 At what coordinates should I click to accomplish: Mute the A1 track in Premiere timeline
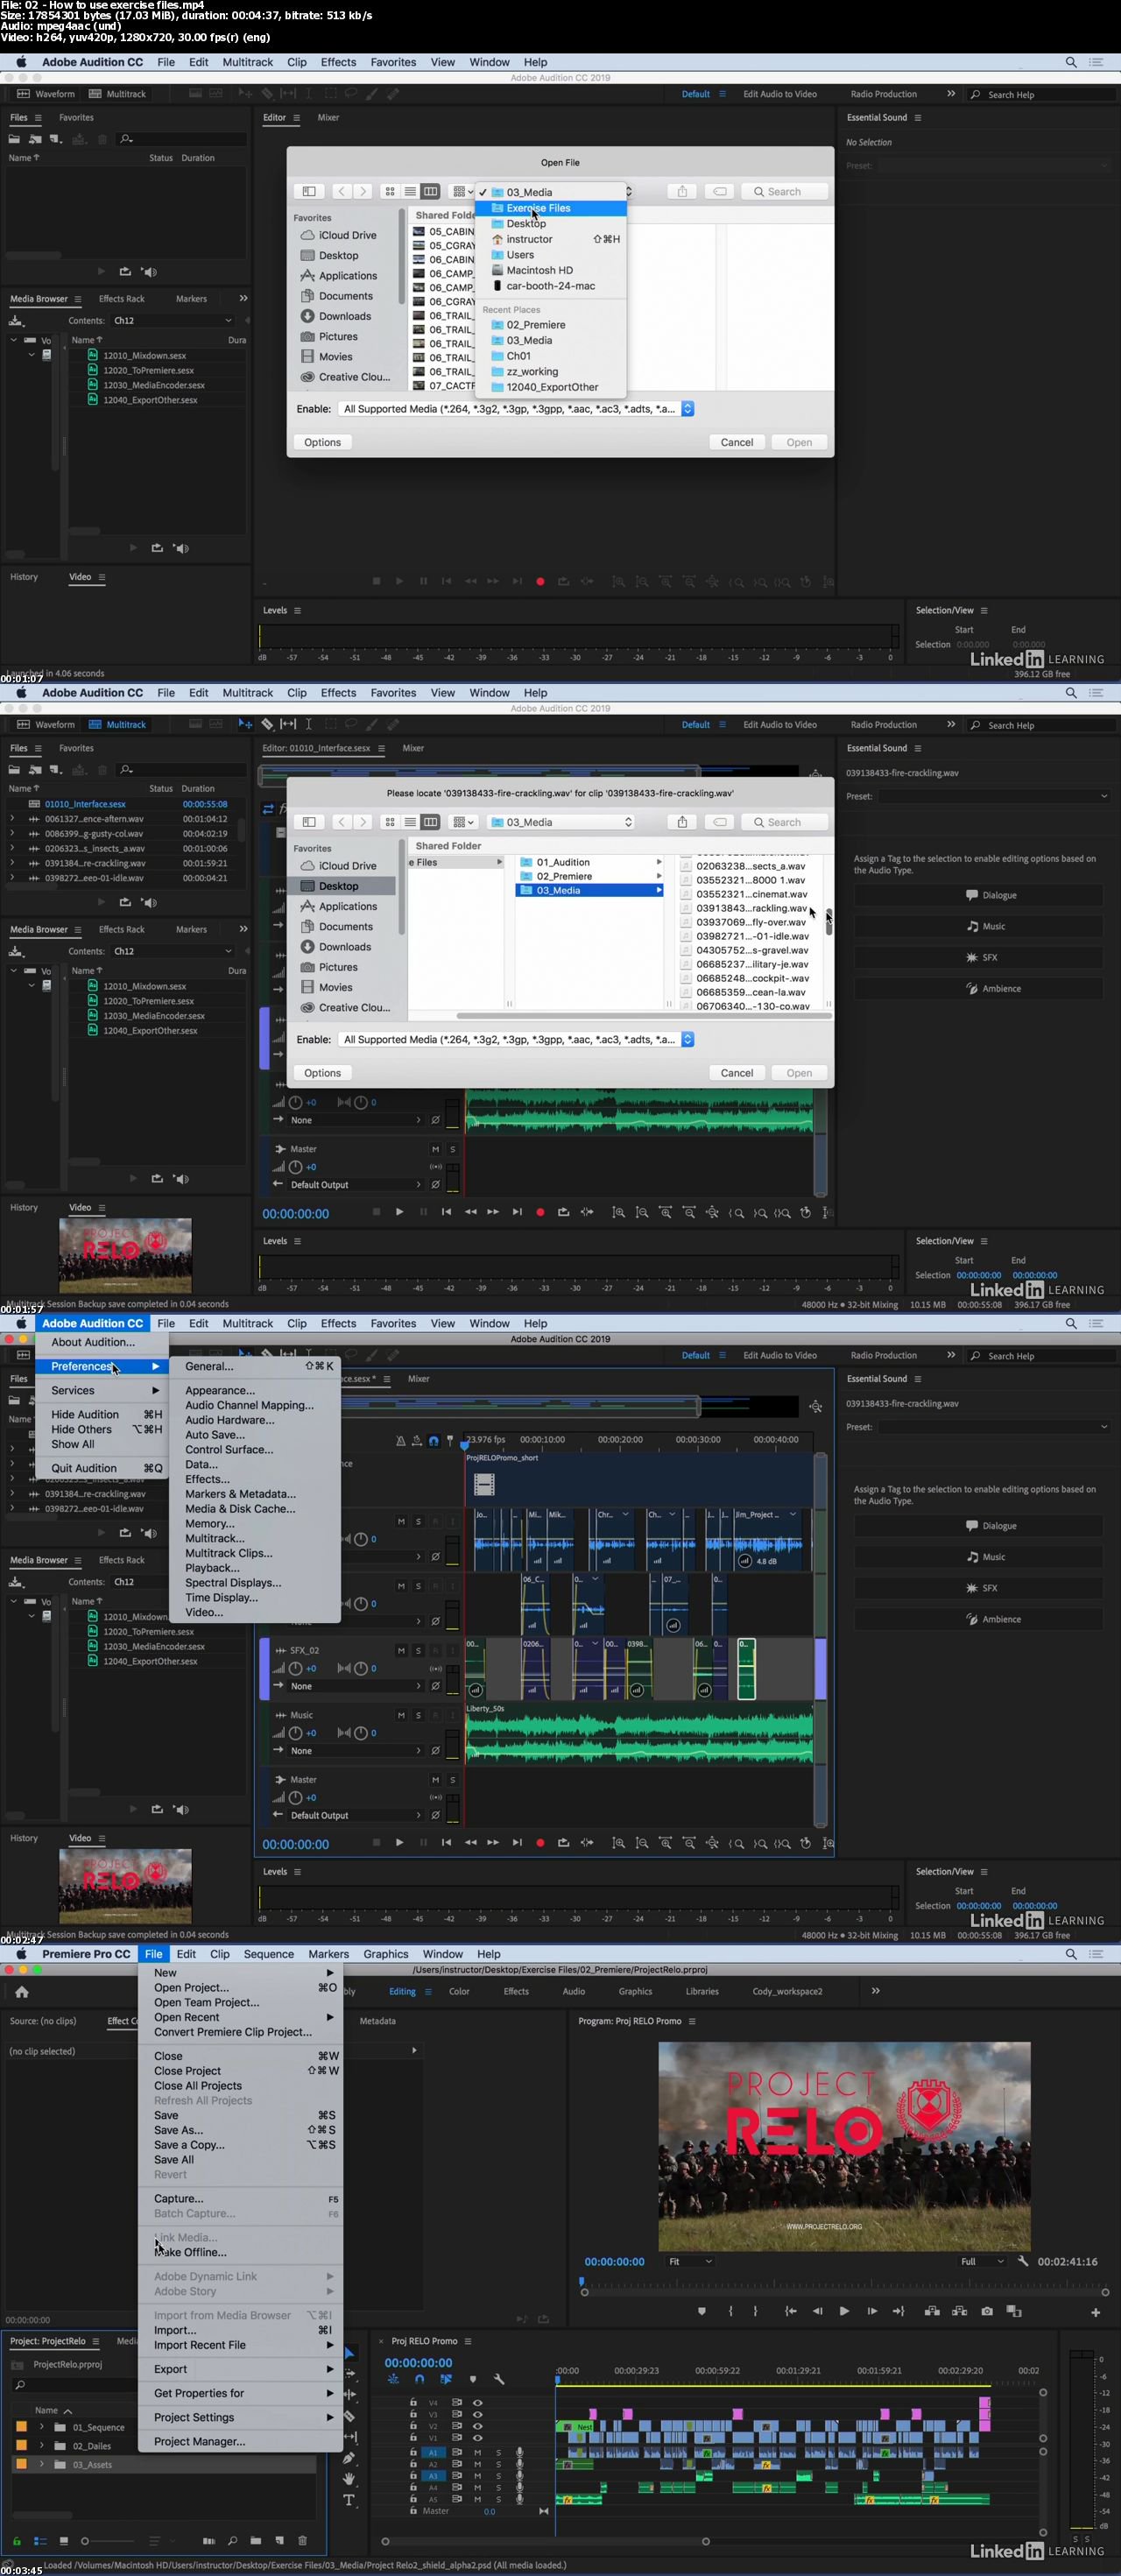pyautogui.click(x=477, y=2452)
